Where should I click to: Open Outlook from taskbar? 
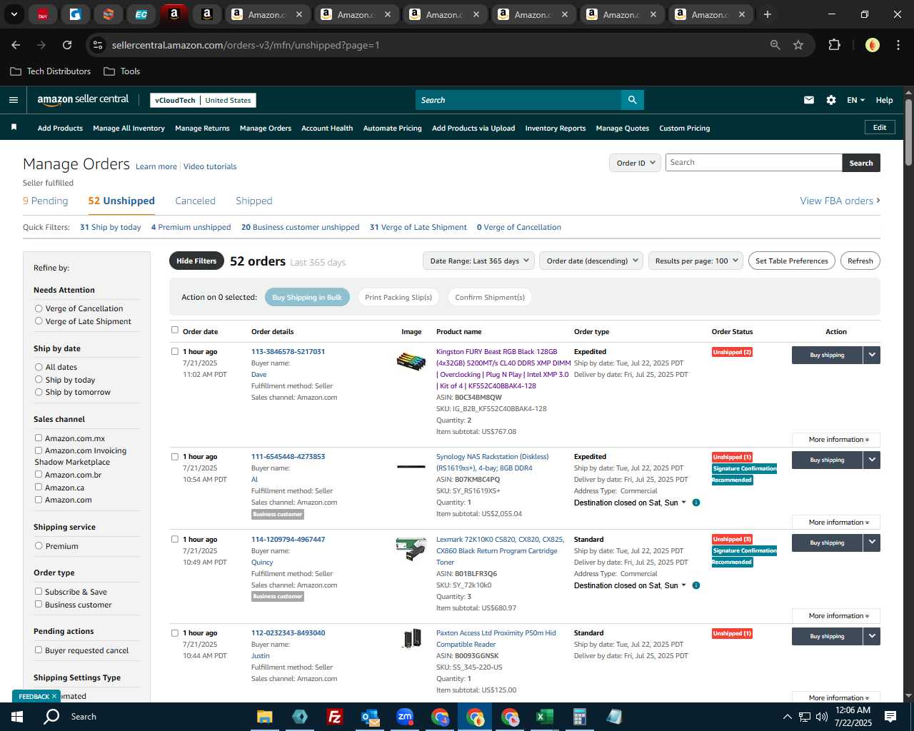click(x=369, y=717)
